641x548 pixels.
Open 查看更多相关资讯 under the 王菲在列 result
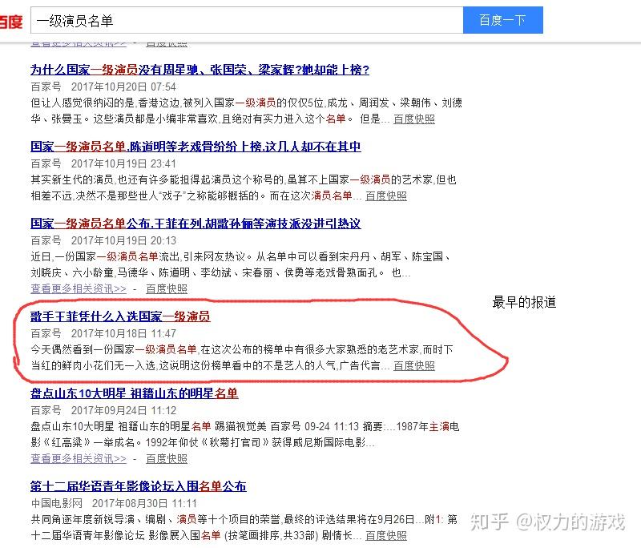tap(79, 289)
